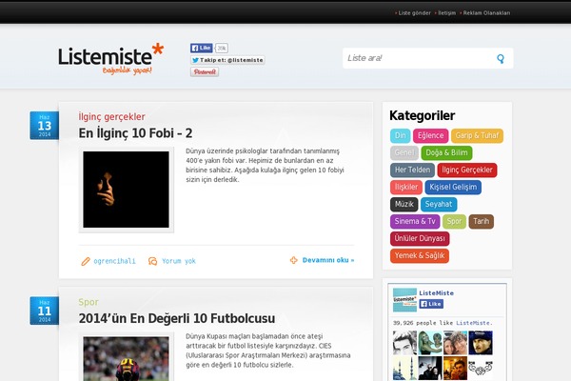
Task: Open the dark face thumbnail of phobia post
Action: 126,190
